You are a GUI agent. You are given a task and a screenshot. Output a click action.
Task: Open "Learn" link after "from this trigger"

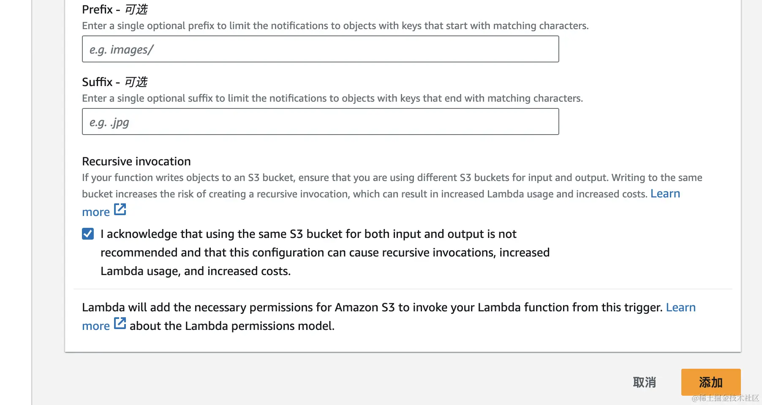coord(680,308)
